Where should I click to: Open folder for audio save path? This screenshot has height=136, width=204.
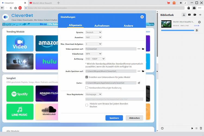[143, 71]
